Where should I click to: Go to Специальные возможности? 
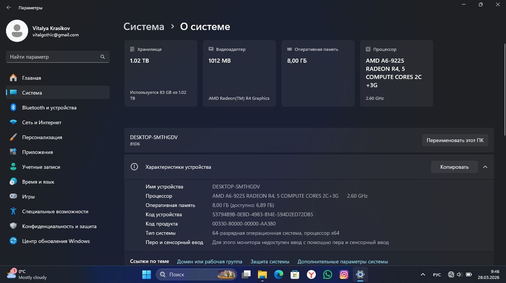point(58,211)
